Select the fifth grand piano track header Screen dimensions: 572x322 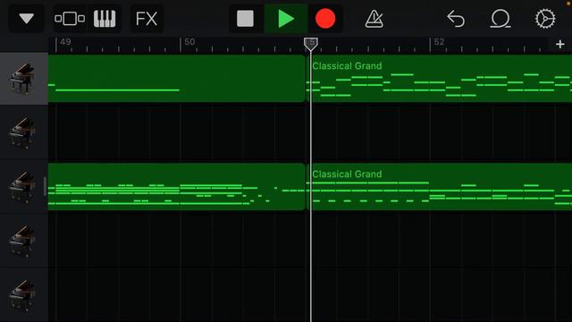(24, 295)
